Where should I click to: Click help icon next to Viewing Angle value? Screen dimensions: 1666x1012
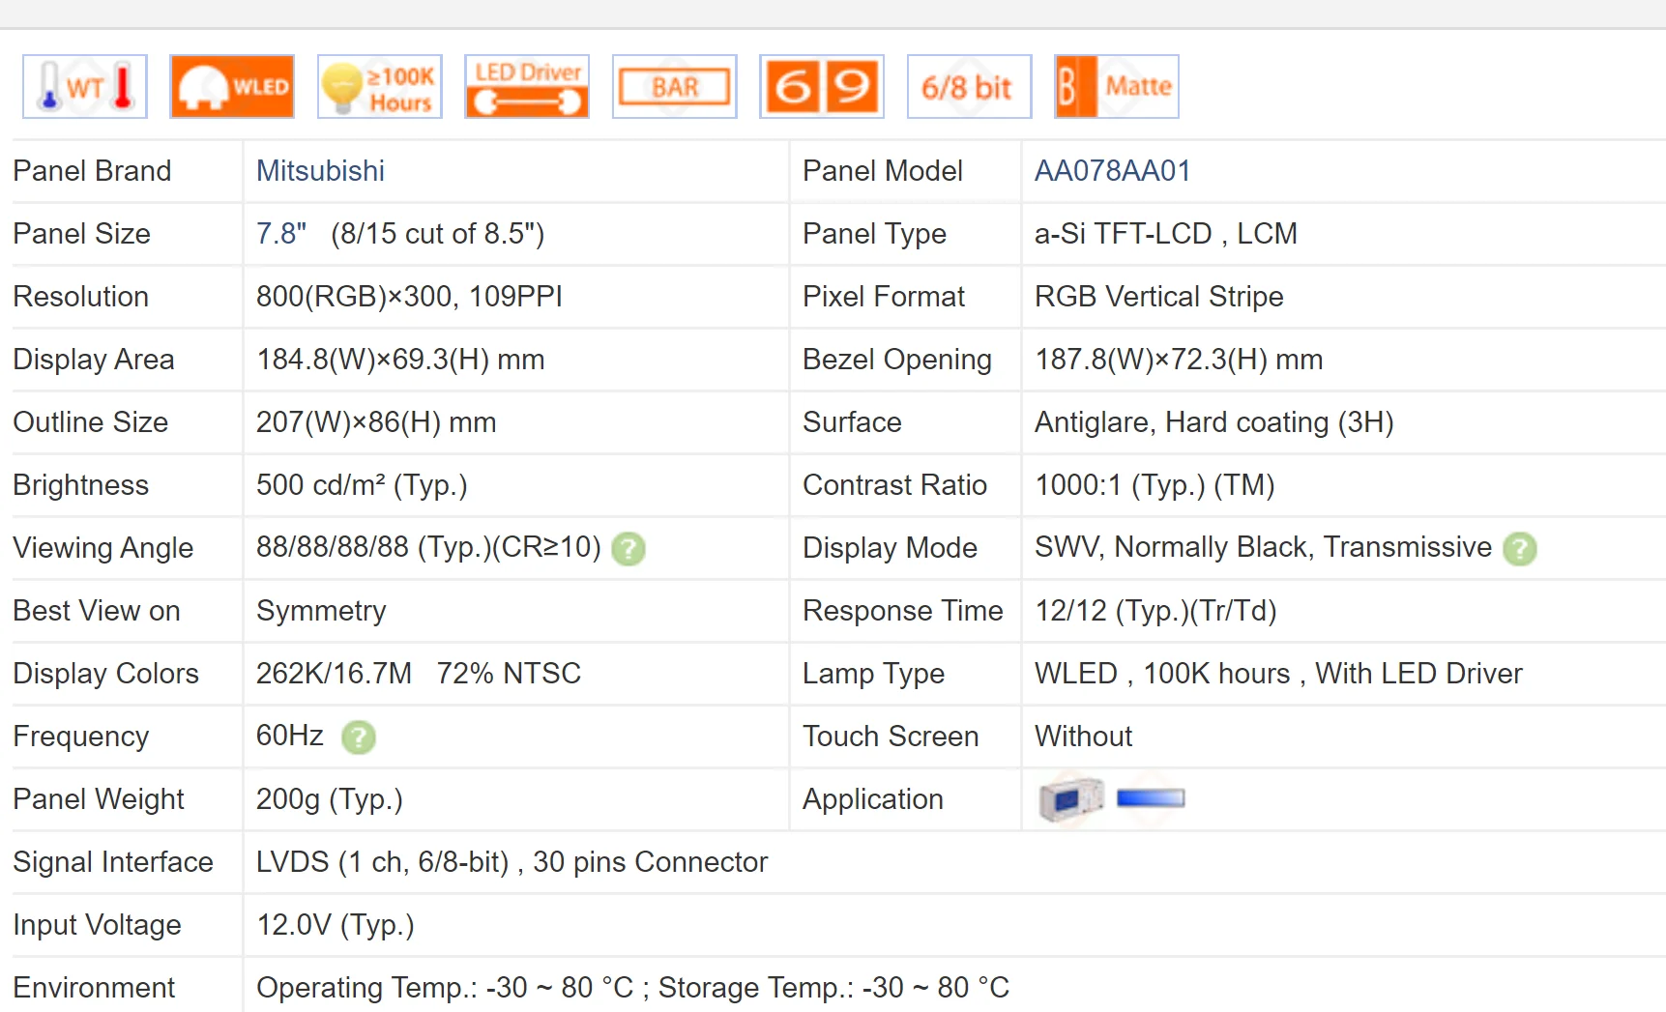click(628, 549)
